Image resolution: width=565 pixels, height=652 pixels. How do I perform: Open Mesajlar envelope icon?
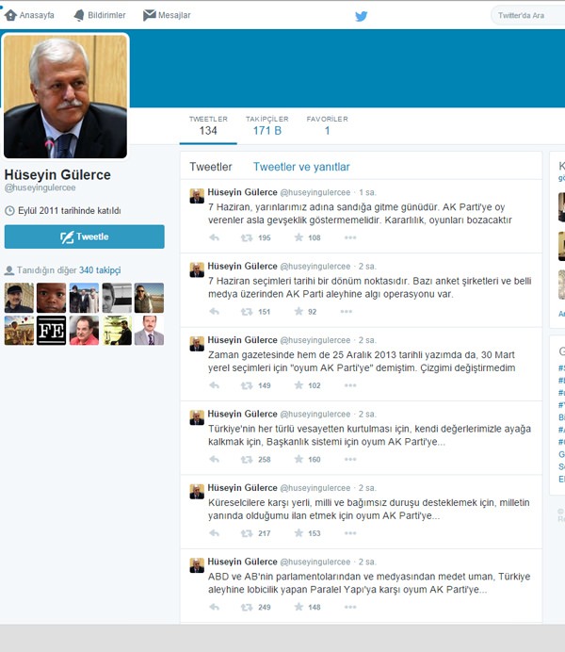click(x=149, y=15)
